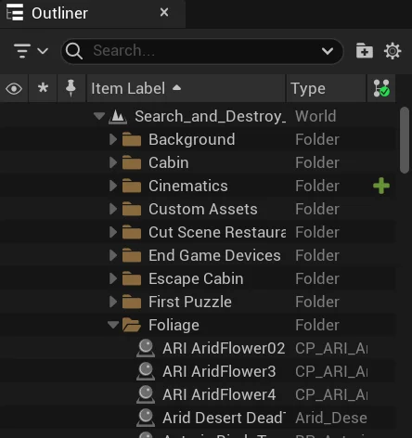Open the filter dropdown chevron next to filter icon
The width and height of the screenshot is (412, 438).
tap(43, 51)
